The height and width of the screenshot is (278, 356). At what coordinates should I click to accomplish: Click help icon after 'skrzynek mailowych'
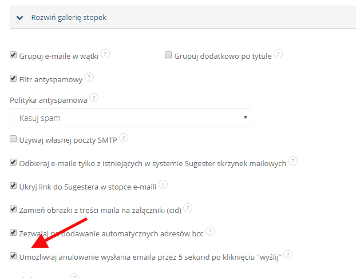point(293,161)
